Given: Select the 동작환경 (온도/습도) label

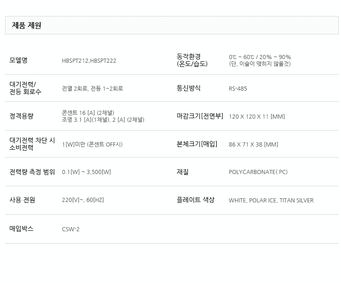Looking at the screenshot, I should point(192,60).
